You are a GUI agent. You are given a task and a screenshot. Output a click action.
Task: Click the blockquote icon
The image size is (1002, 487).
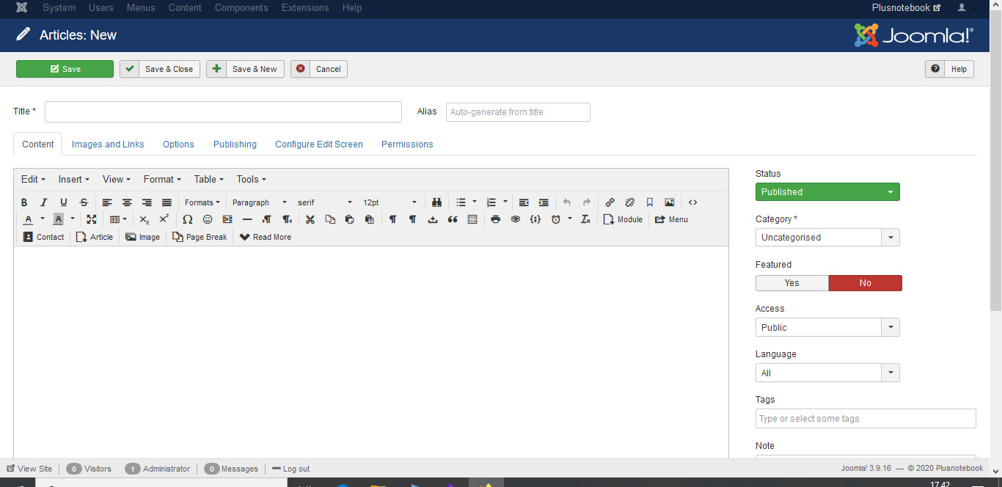click(x=453, y=219)
